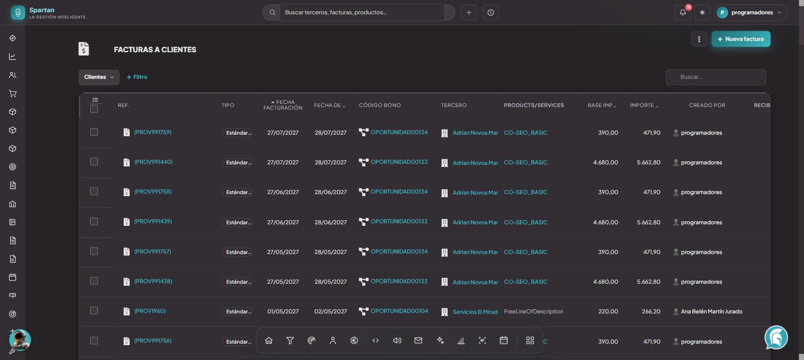Viewport: 804px width, 360px height.
Task: Click the info icon beside the plus button
Action: [x=491, y=13]
